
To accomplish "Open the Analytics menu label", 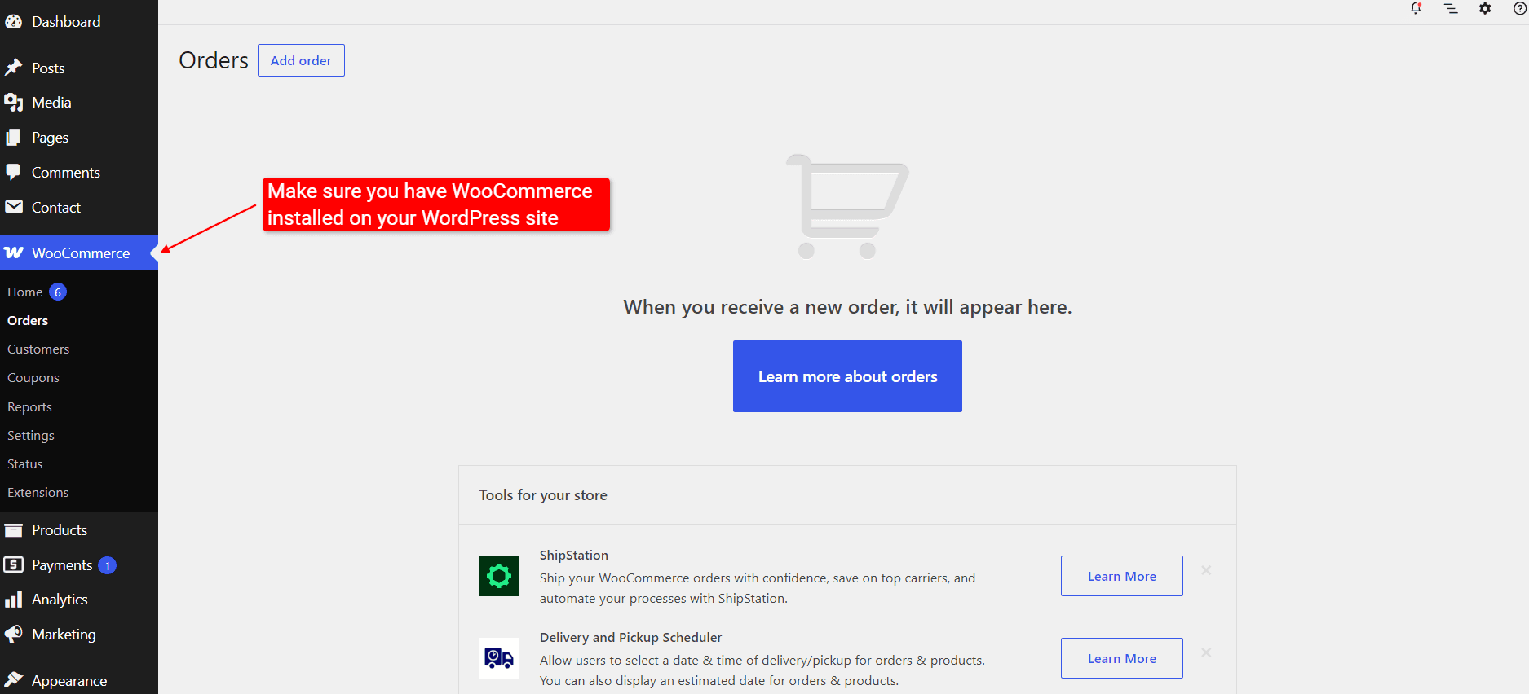I will (x=60, y=600).
